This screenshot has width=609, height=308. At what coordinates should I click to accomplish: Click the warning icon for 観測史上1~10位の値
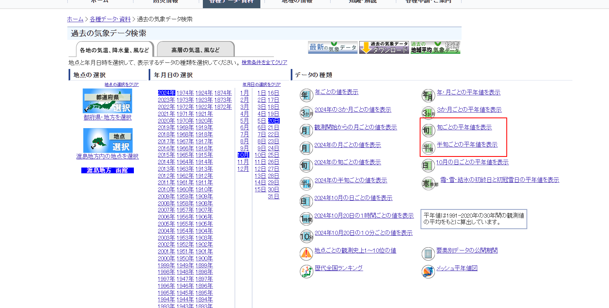tap(306, 254)
